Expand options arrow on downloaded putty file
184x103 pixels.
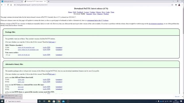point(20,97)
